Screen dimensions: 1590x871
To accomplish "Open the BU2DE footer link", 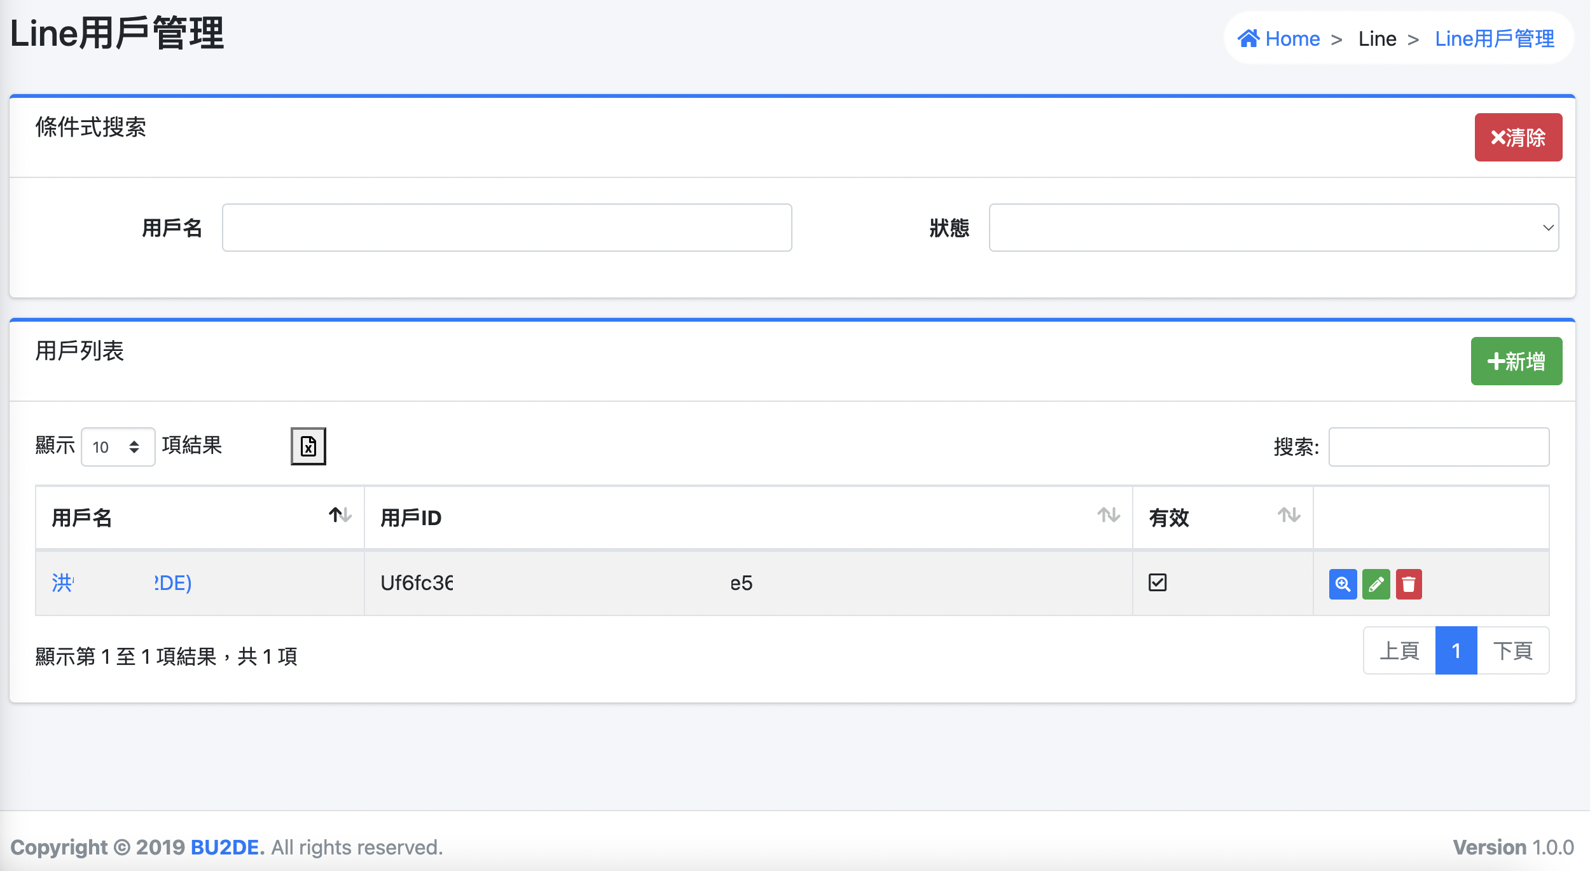I will (226, 847).
